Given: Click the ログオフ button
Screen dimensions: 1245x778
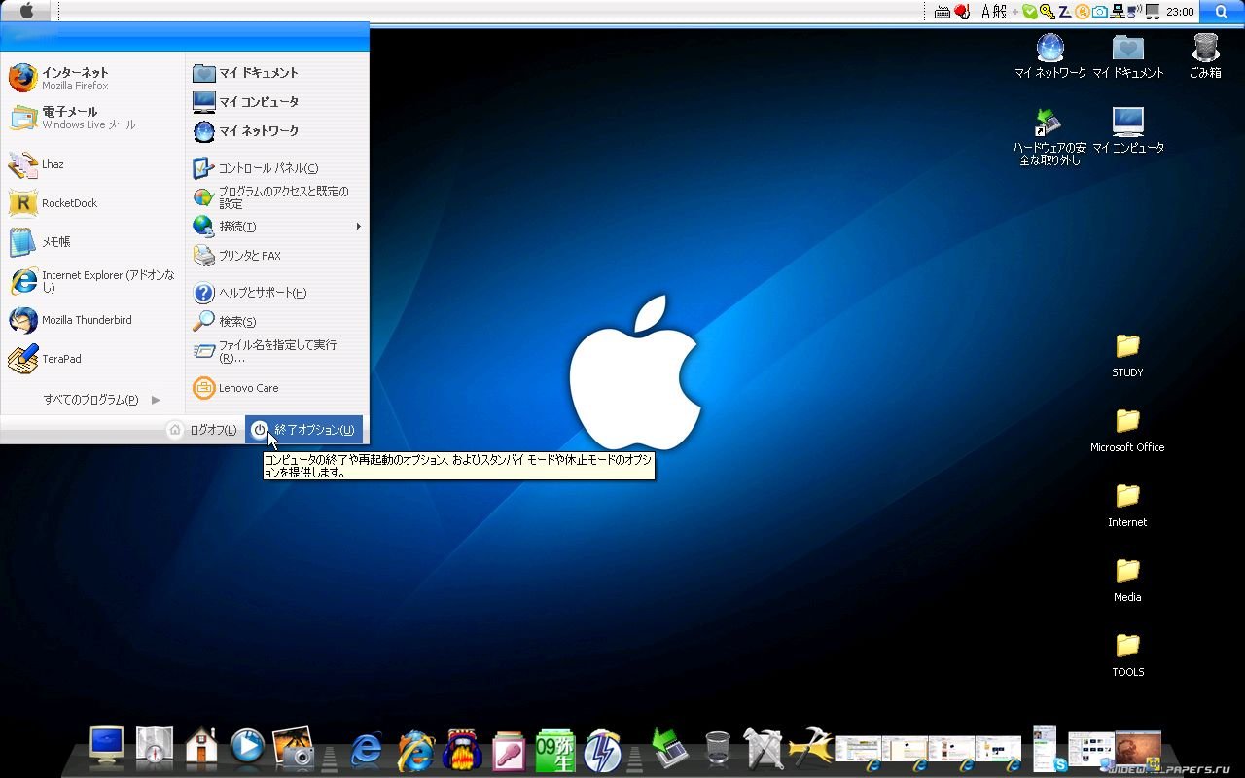Looking at the screenshot, I should pos(202,430).
